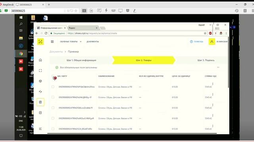The image size is (254, 142).
Task: Select the AnyDesk 385906625 session tab
Action: 30,5
